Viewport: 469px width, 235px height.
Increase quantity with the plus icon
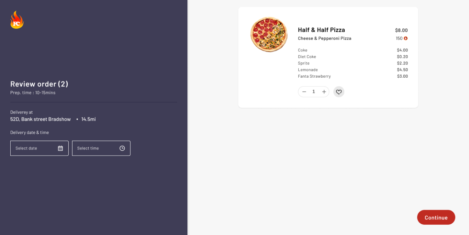pyautogui.click(x=324, y=92)
